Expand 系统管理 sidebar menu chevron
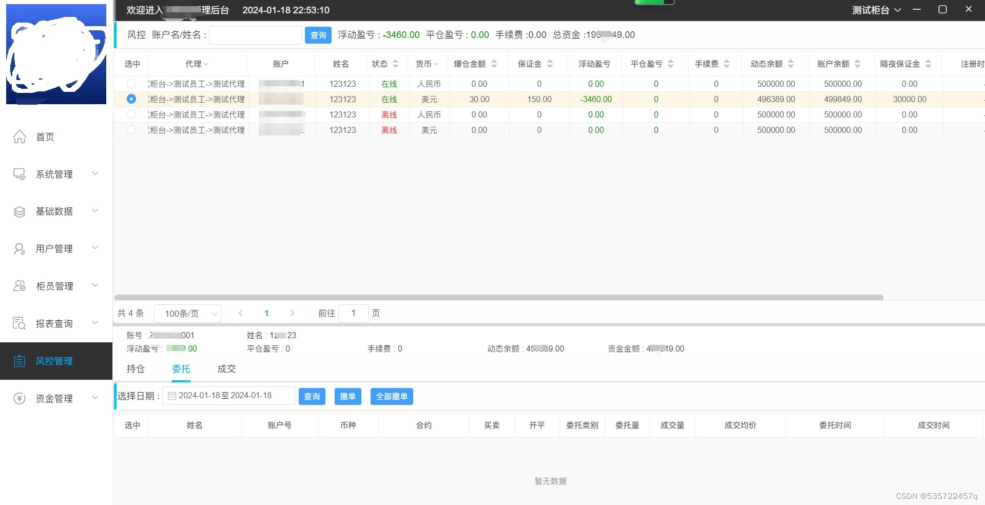The width and height of the screenshot is (985, 505). pos(95,173)
